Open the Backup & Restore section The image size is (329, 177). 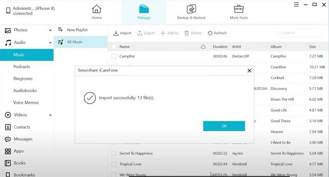point(192,9)
